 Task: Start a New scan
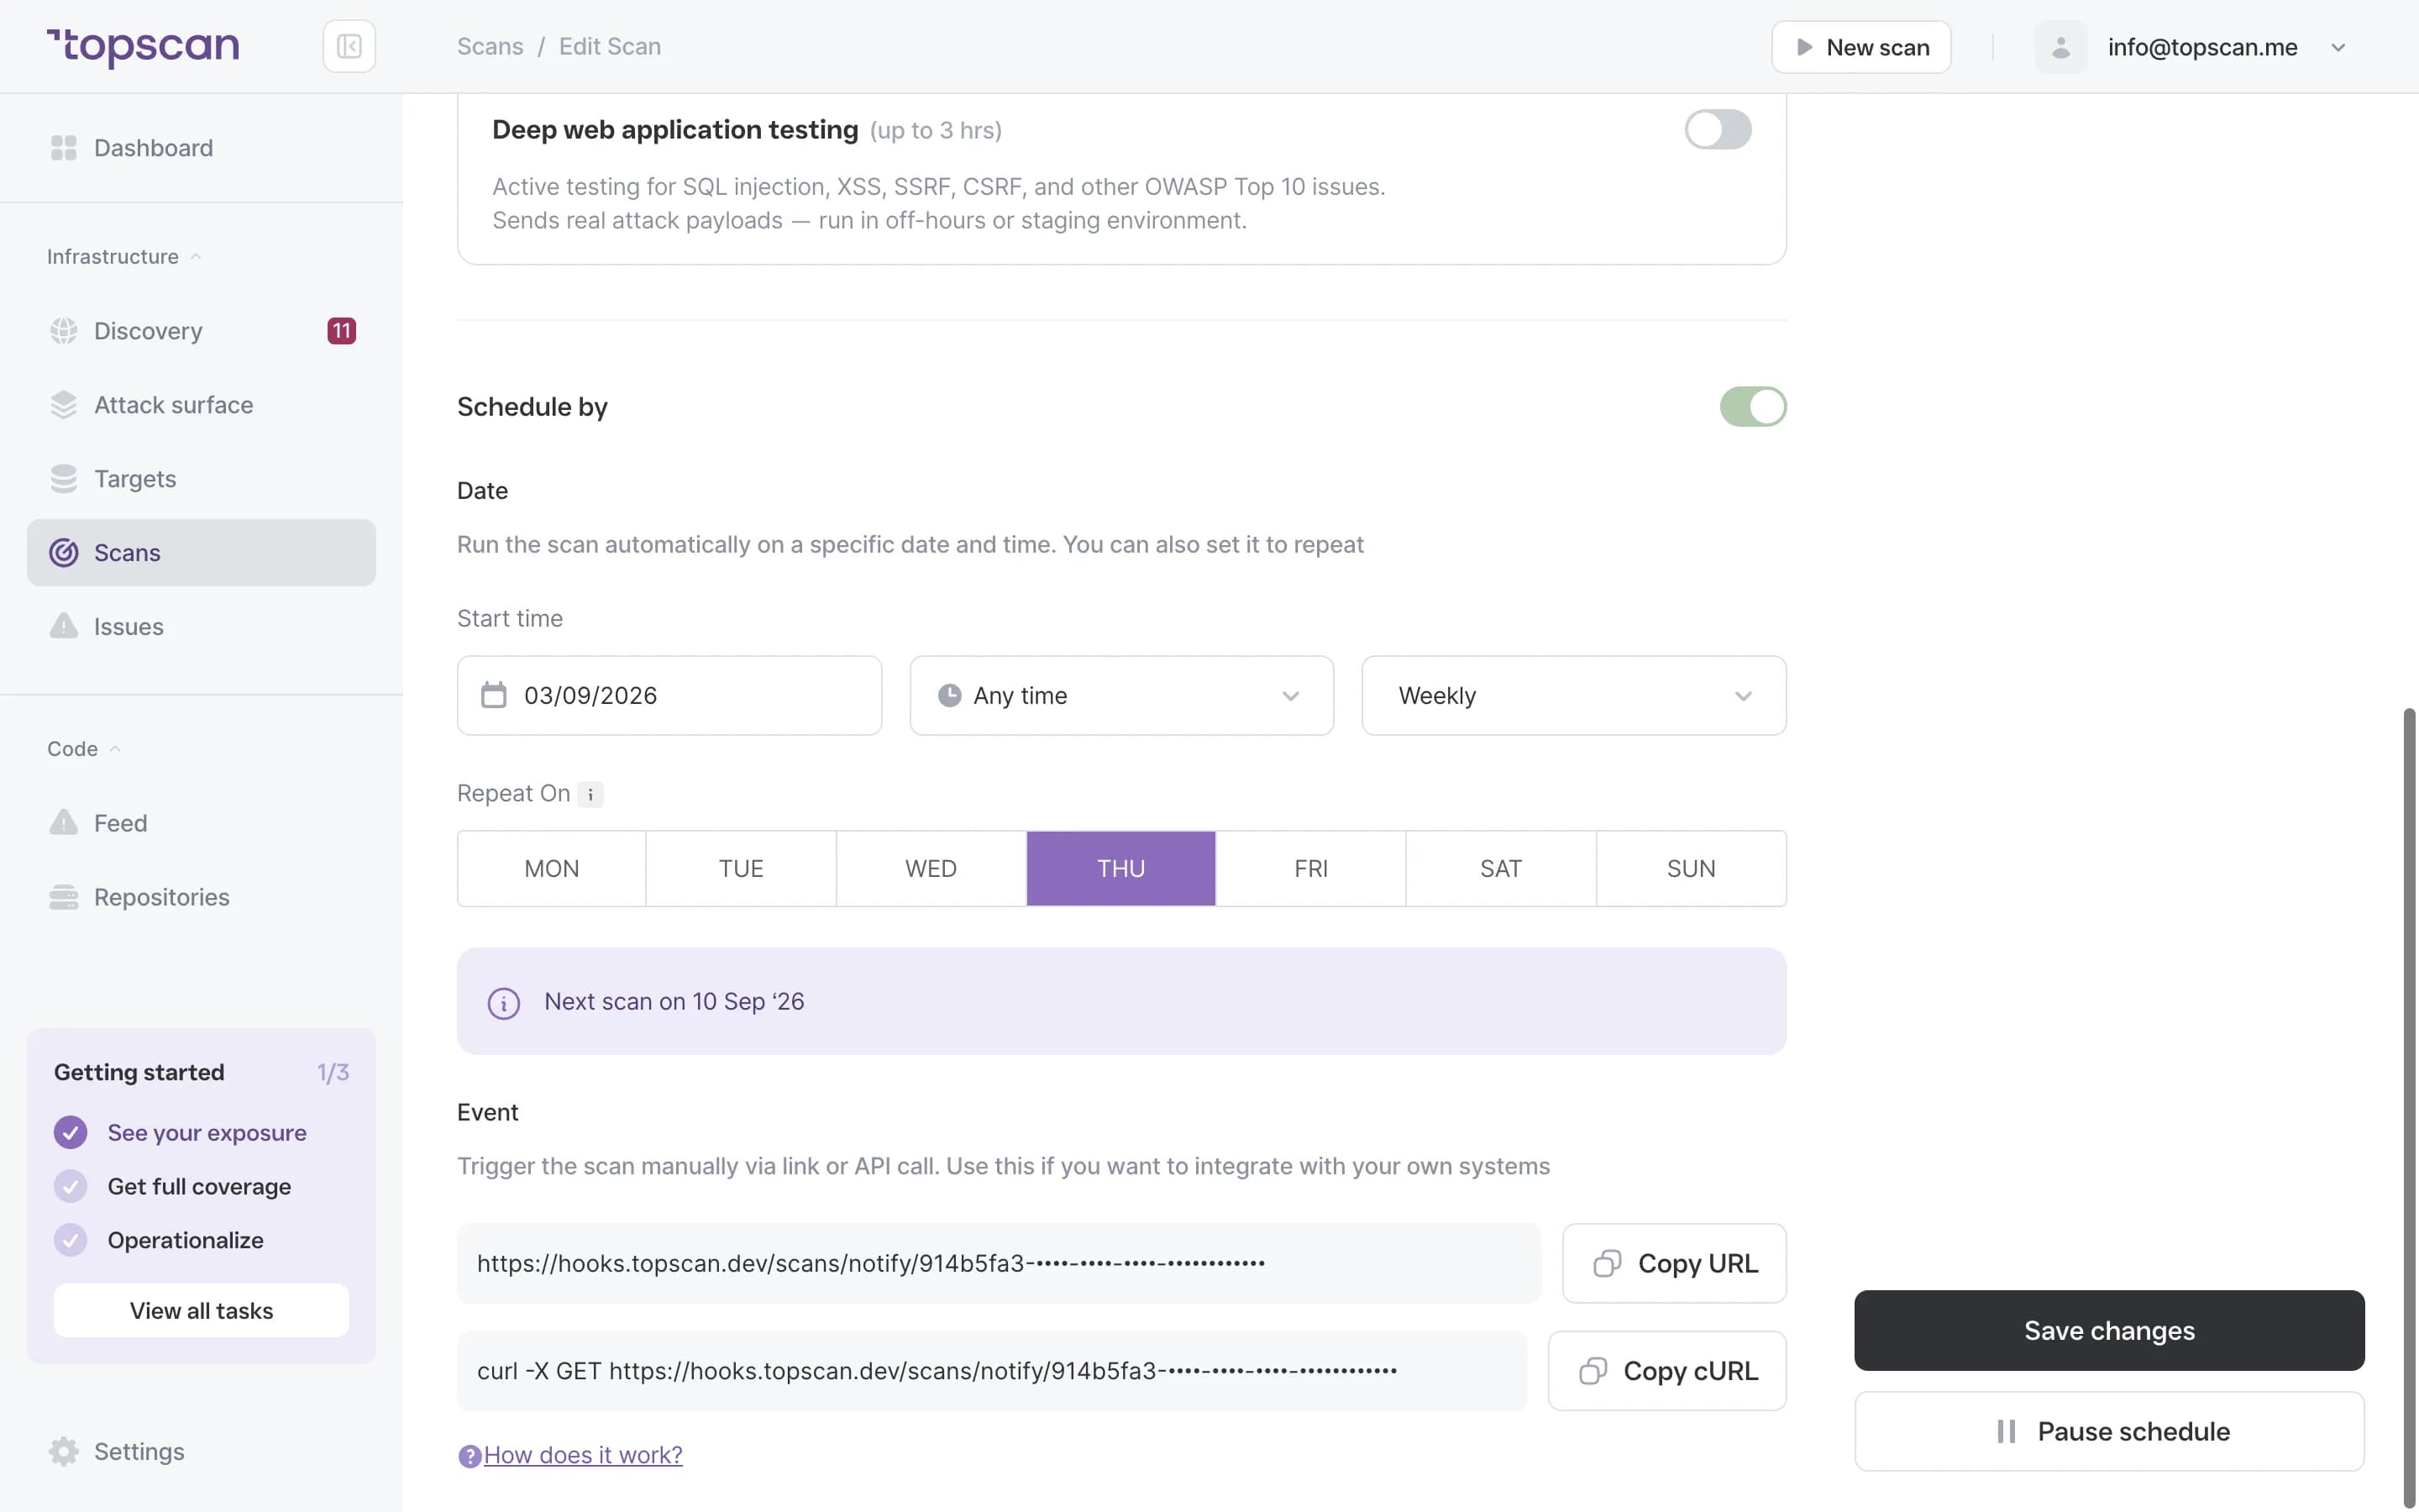1861,47
